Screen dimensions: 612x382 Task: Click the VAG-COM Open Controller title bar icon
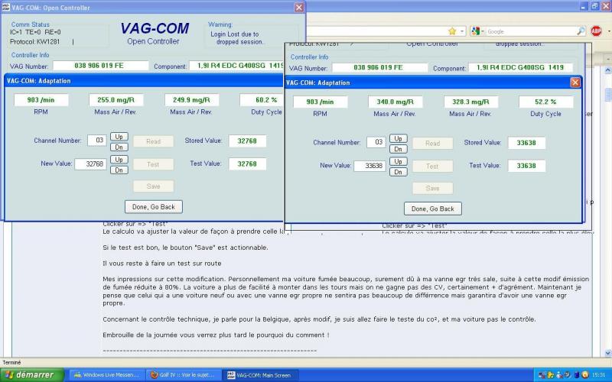pyautogui.click(x=6, y=8)
